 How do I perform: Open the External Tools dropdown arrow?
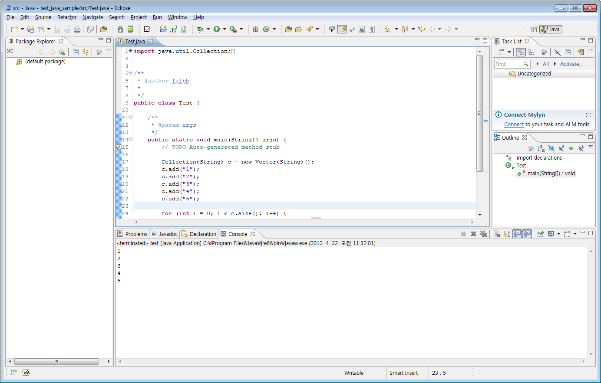tap(241, 29)
